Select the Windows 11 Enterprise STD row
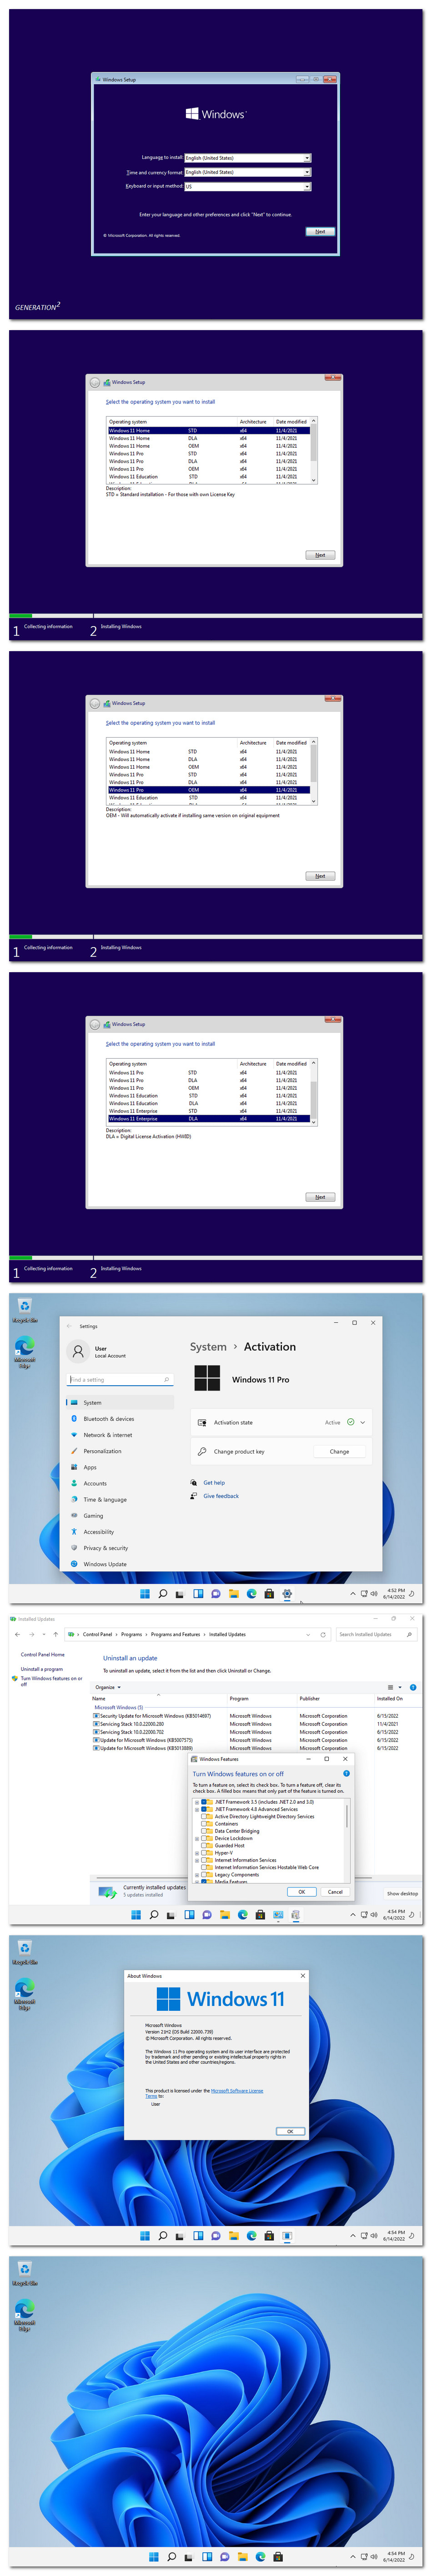This screenshot has width=432, height=2576. (x=210, y=1111)
